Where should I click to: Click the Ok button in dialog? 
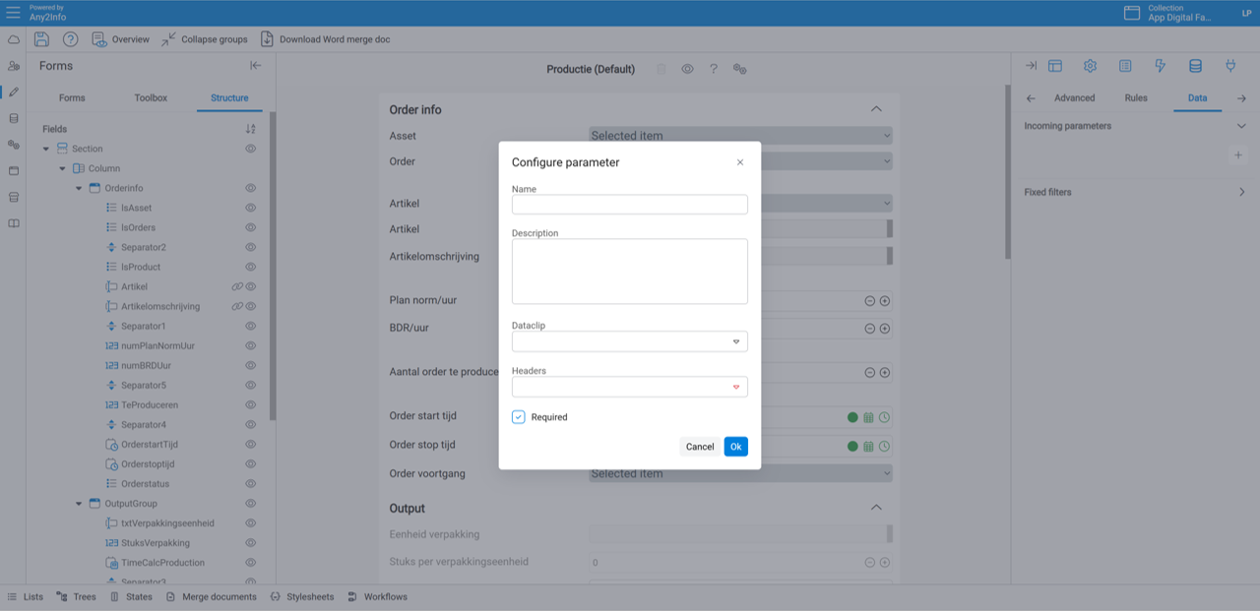coord(735,447)
